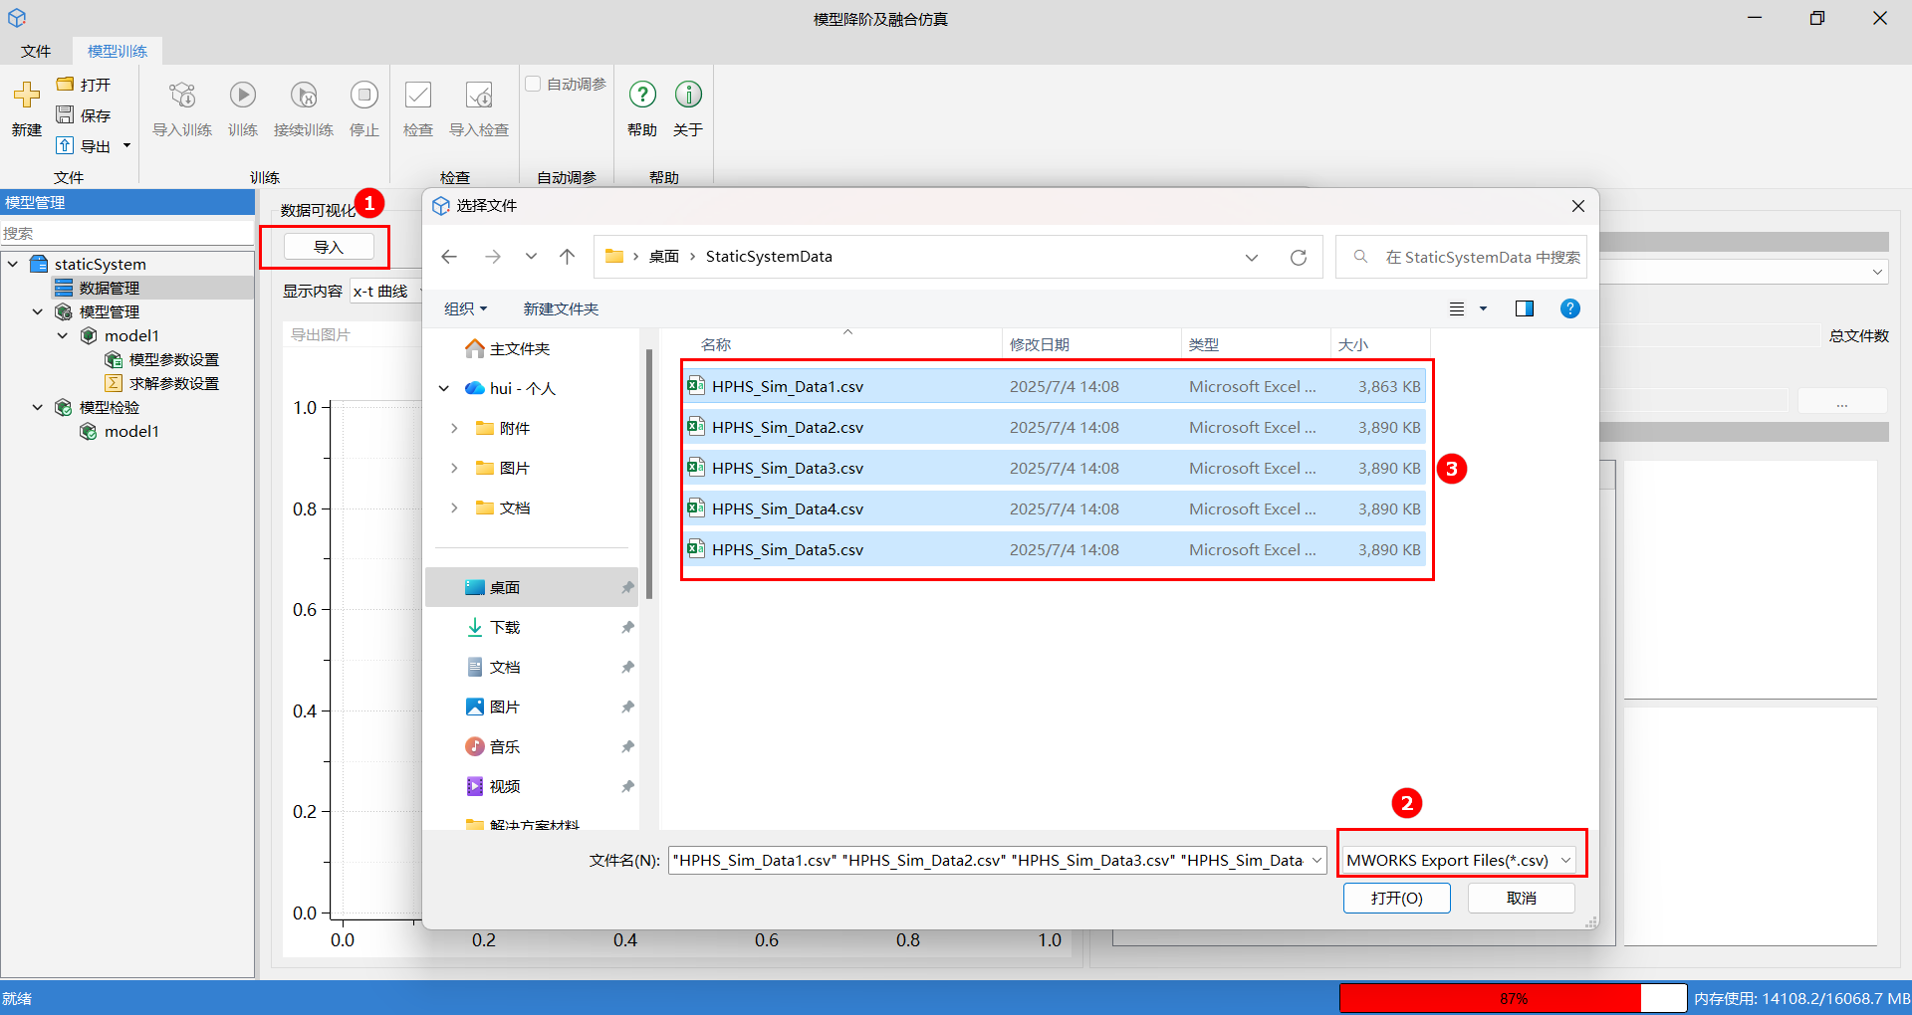Image resolution: width=1912 pixels, height=1015 pixels.
Task: Open the 组织 organize dropdown menu
Action: pos(465,309)
